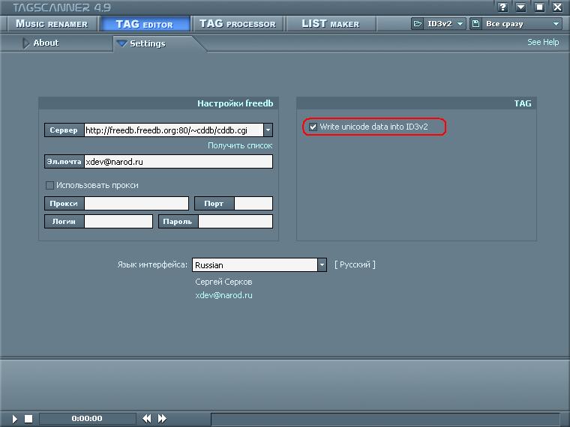570x427 pixels.
Task: Close TagScanner with the X button
Action: click(x=557, y=7)
